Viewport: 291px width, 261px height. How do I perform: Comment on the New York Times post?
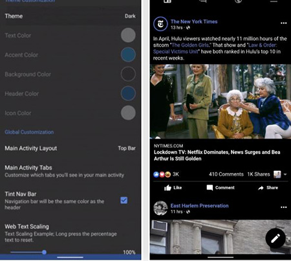[221, 188]
